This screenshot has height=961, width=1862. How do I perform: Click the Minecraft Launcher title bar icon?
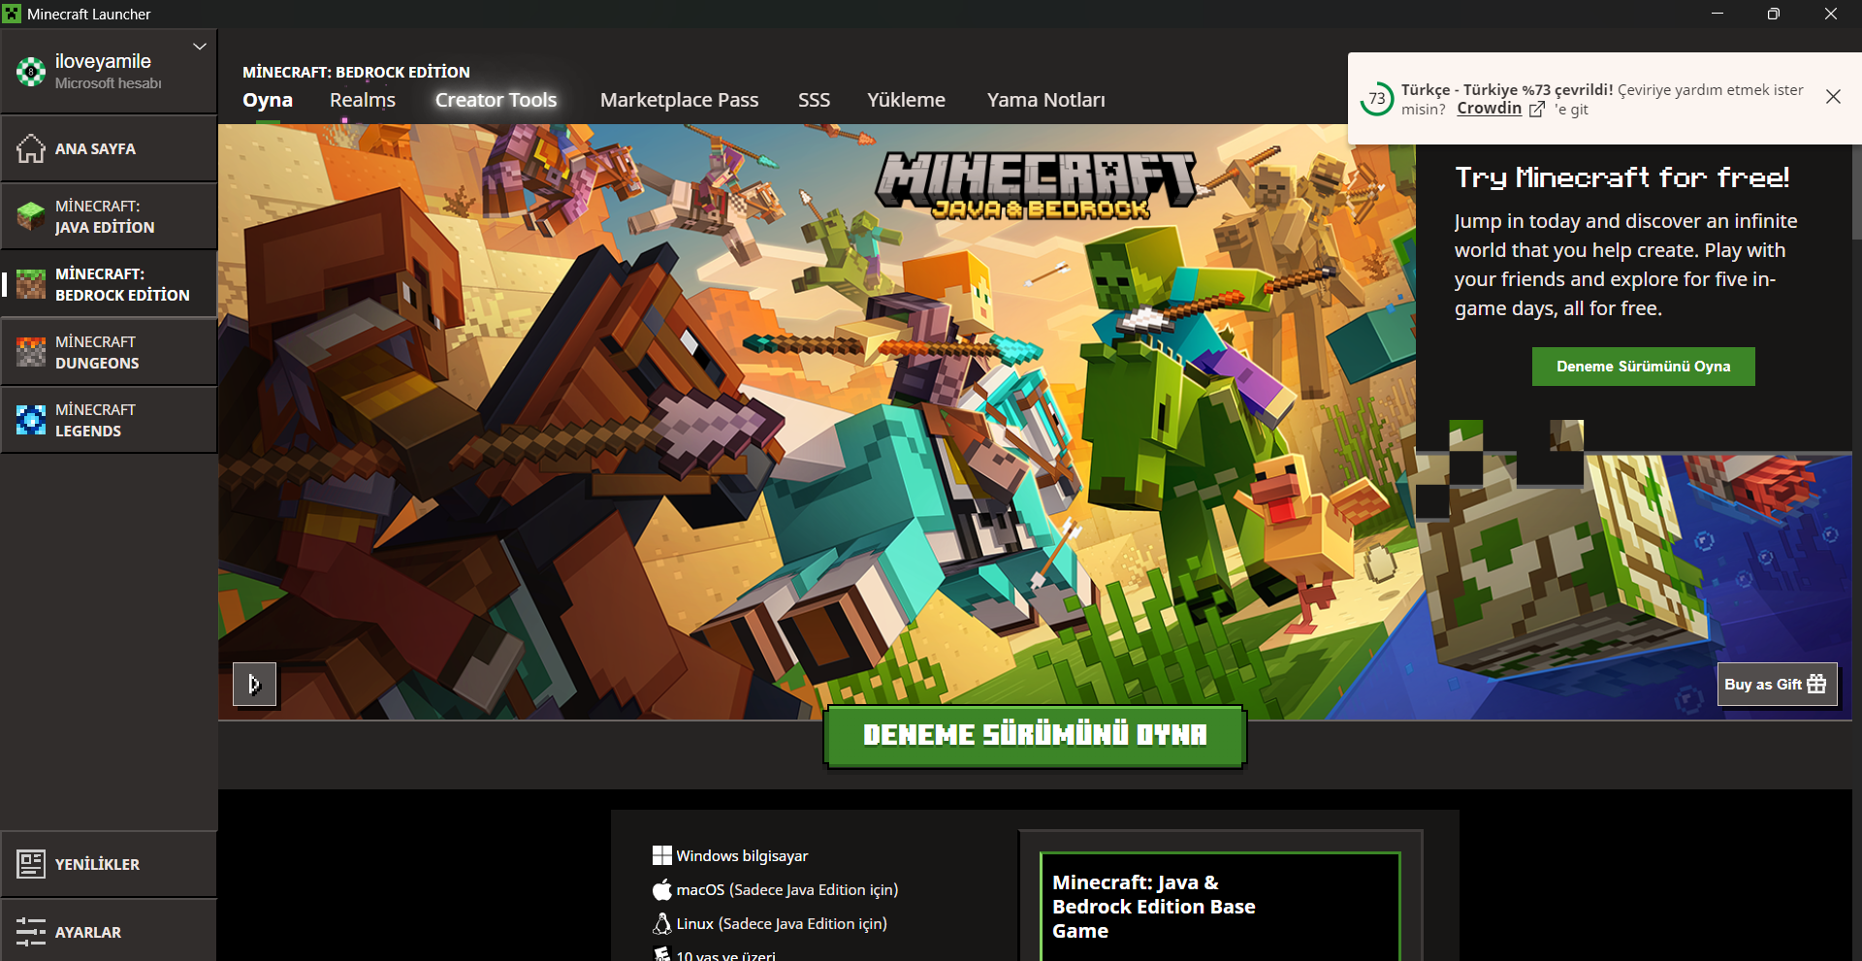[12, 14]
